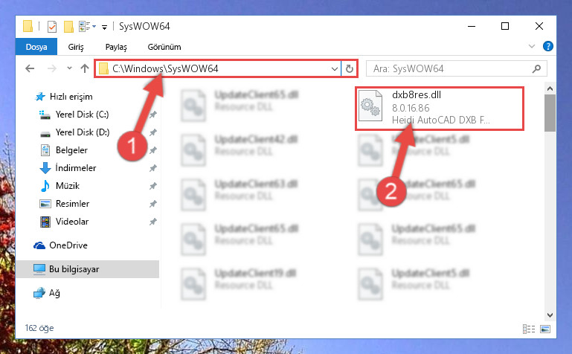
Task: Unpin Belgeler from quick access
Action: point(152,149)
